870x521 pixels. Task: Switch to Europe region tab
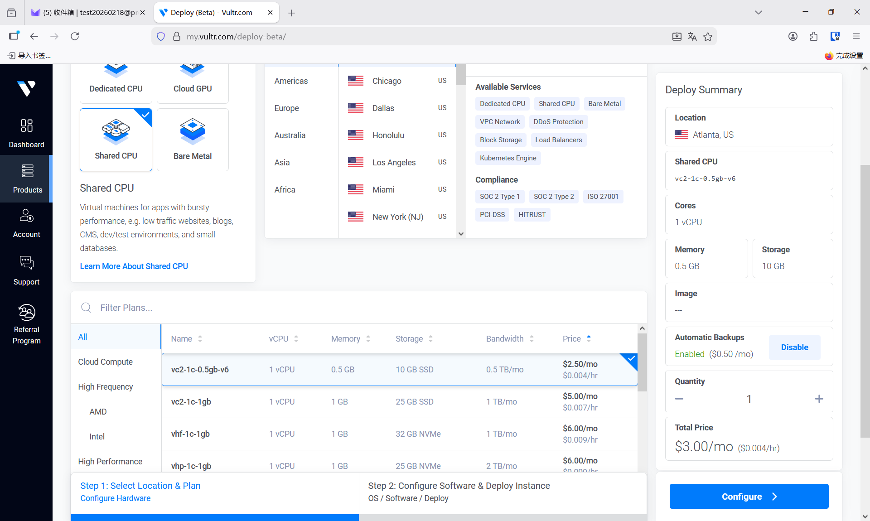click(x=286, y=108)
